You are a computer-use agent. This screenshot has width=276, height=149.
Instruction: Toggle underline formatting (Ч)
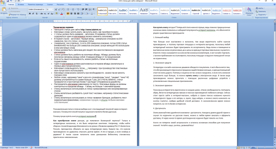pyautogui.click(x=37, y=13)
